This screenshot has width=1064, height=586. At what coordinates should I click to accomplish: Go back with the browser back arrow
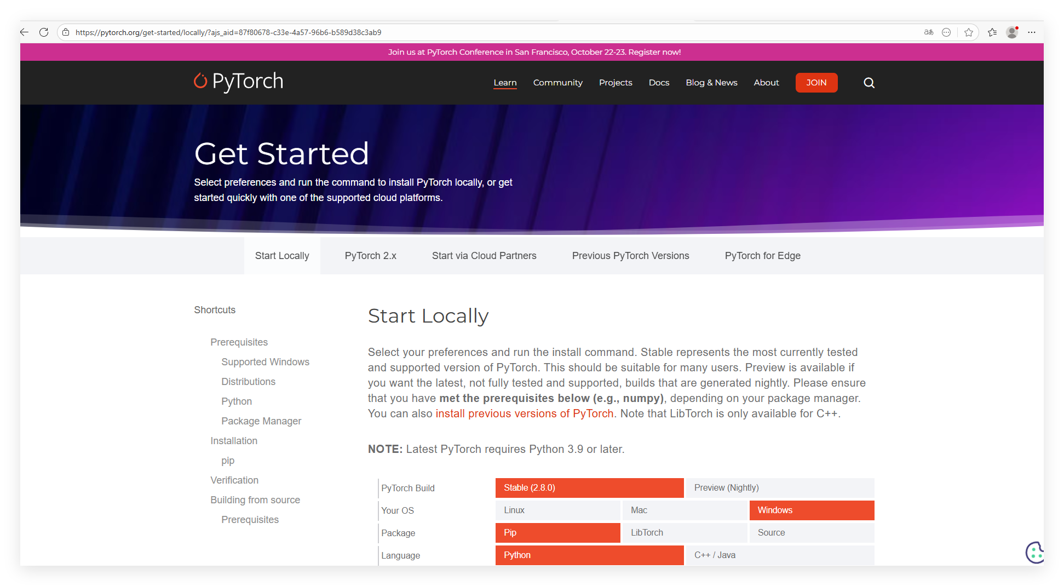click(x=24, y=32)
